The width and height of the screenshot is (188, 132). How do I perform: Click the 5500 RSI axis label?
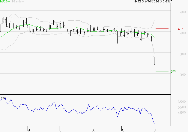(x=182, y=107)
